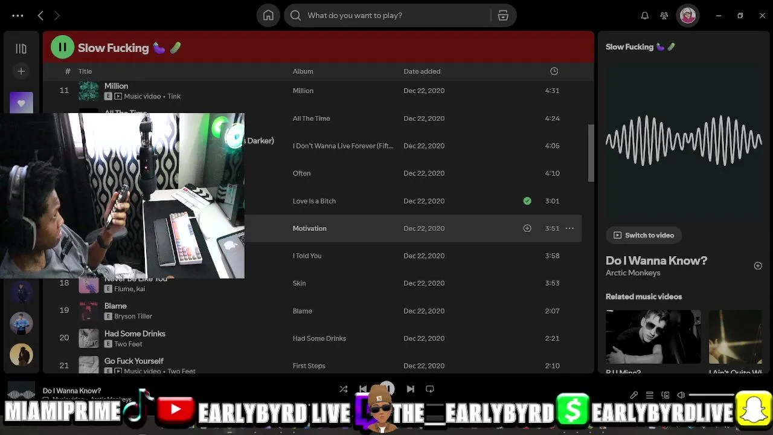Toggle shuffle in the player bar
773x435 pixels.
click(x=344, y=389)
